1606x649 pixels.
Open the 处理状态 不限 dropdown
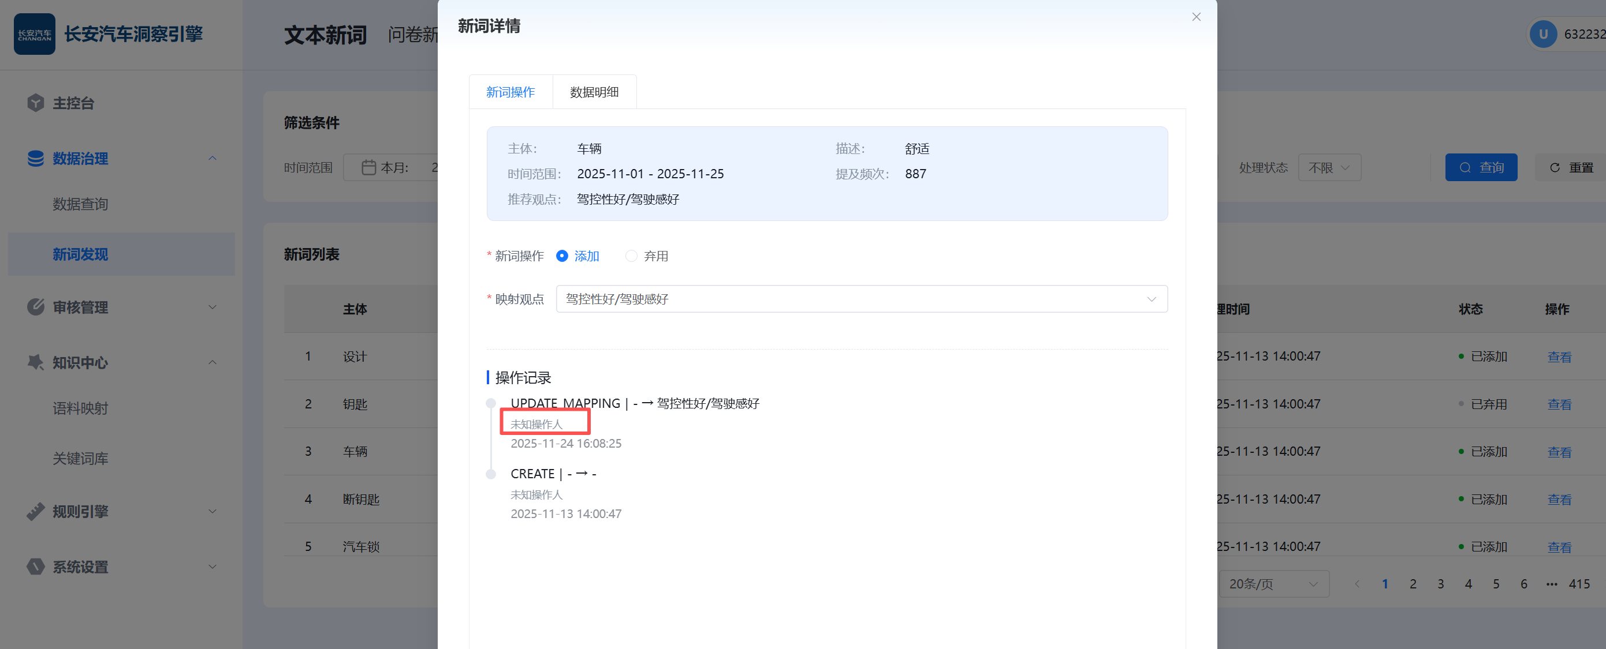pos(1329,167)
